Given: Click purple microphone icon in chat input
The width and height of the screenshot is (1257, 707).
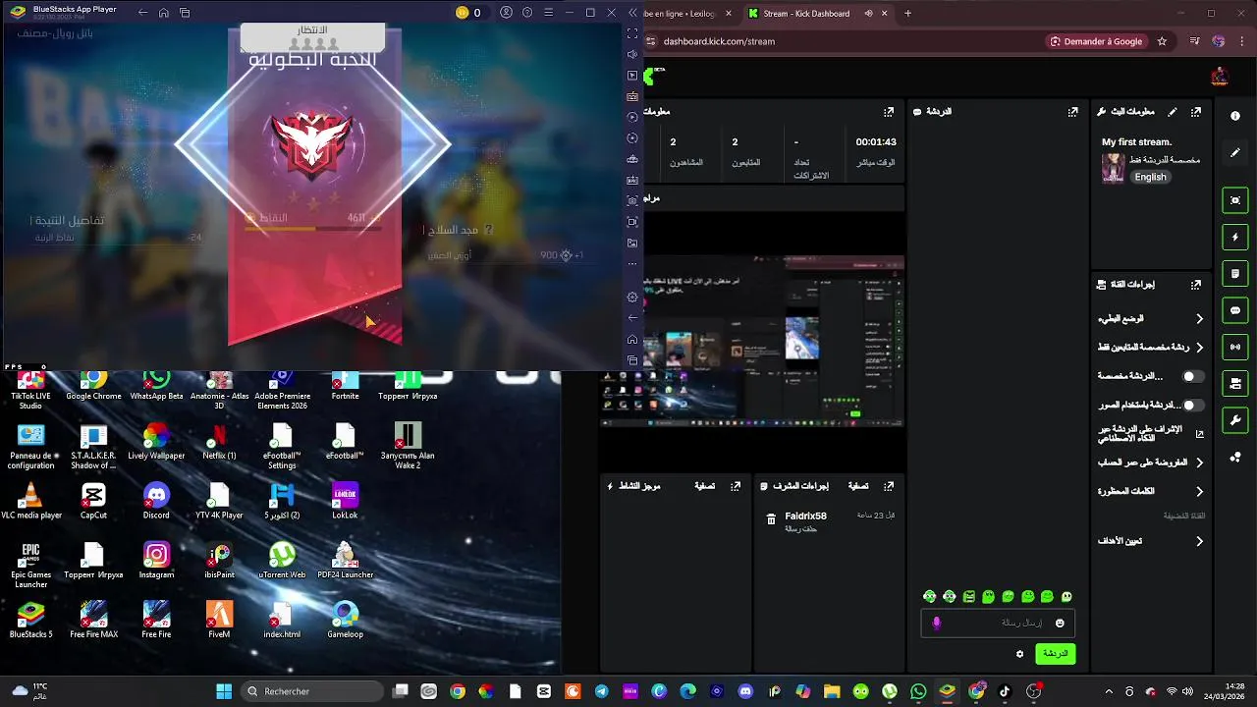Looking at the screenshot, I should [x=936, y=623].
